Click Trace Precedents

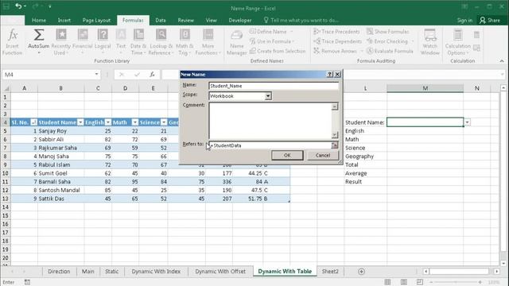pos(336,32)
